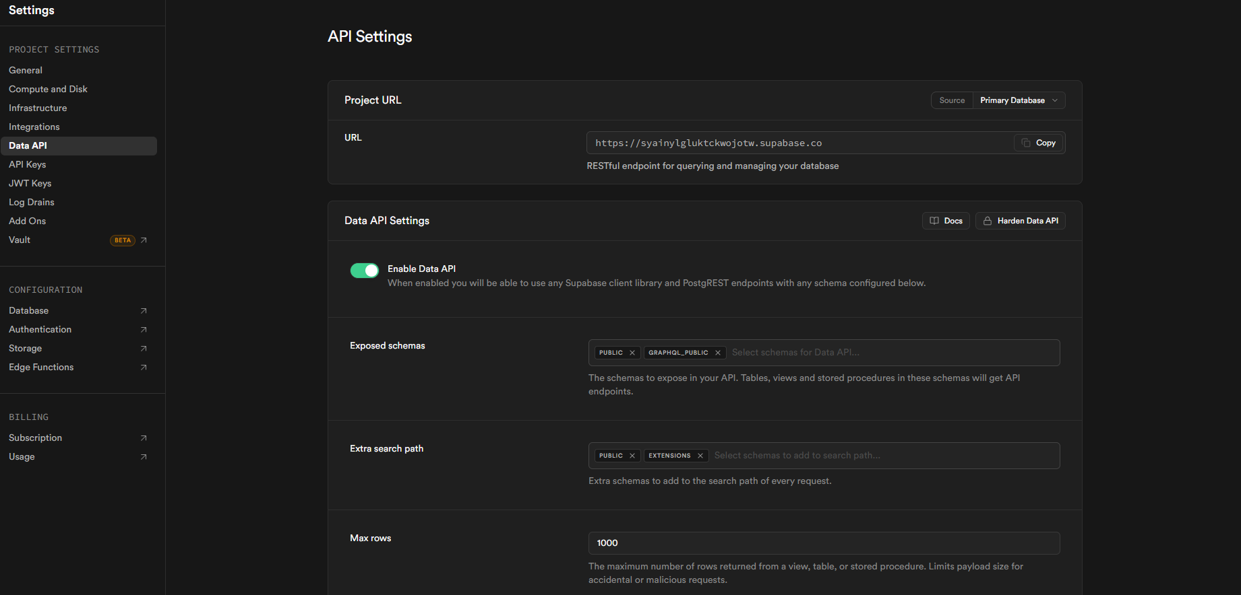Click the arrow icon next to Storage

click(144, 349)
